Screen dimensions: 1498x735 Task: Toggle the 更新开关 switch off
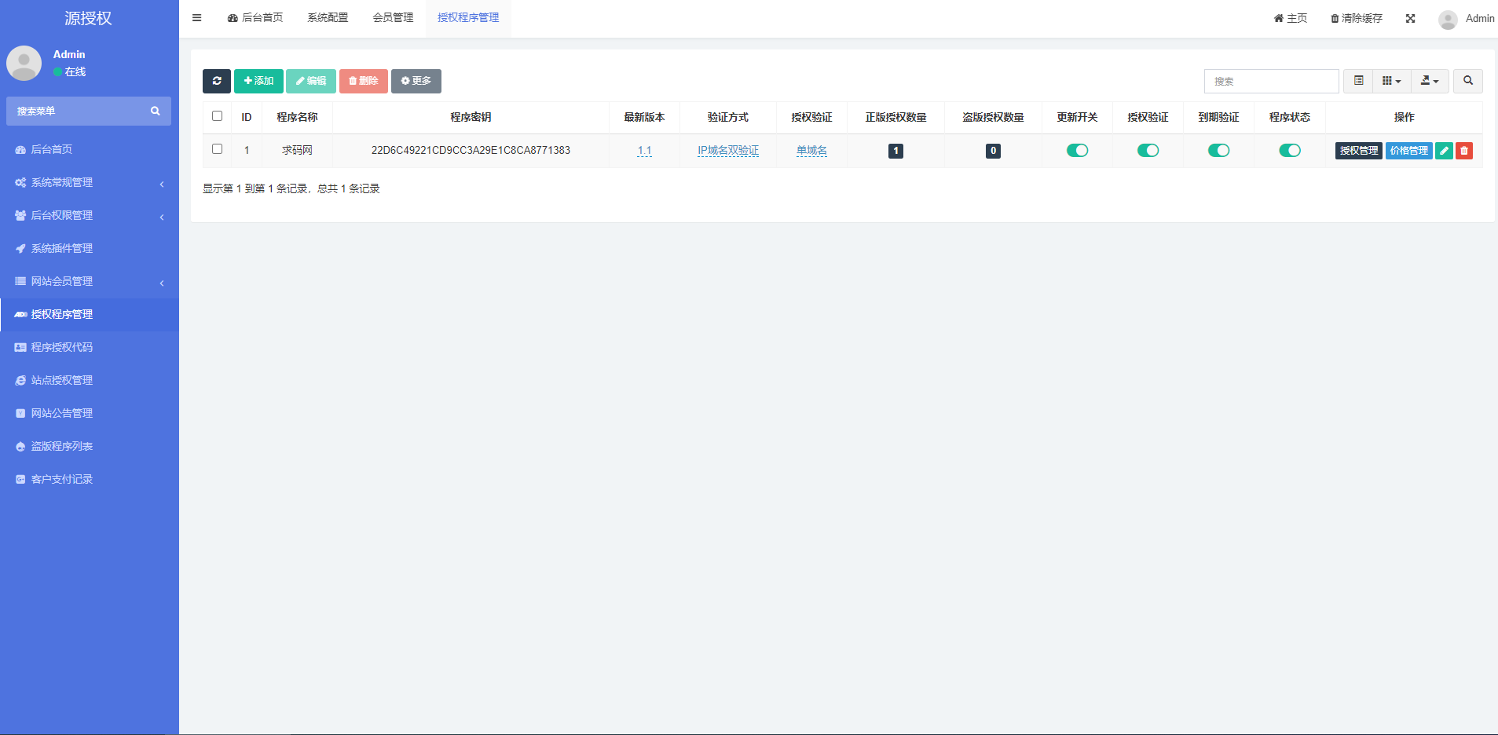pyautogui.click(x=1077, y=151)
